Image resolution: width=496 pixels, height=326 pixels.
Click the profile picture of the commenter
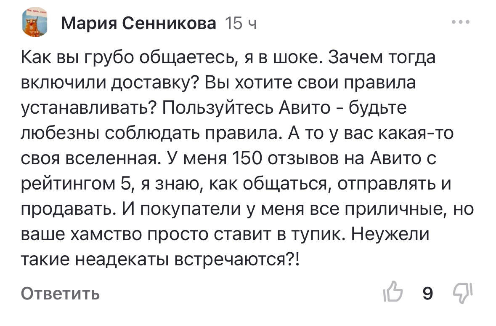[34, 23]
